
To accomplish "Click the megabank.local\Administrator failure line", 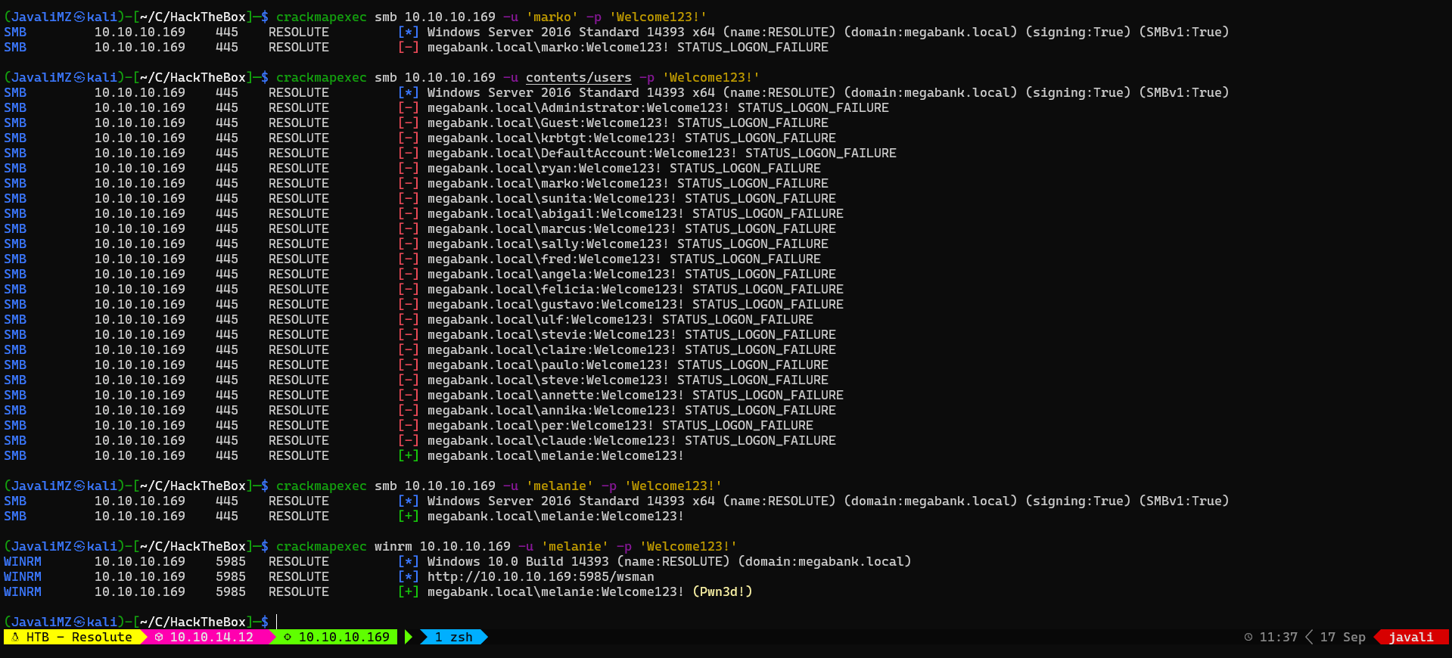I will [x=658, y=107].
